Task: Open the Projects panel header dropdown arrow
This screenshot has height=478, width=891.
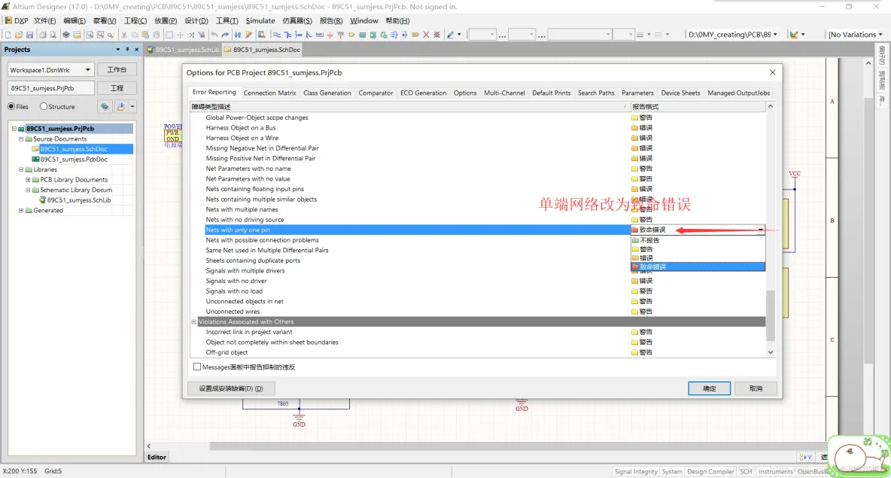Action: (117, 50)
